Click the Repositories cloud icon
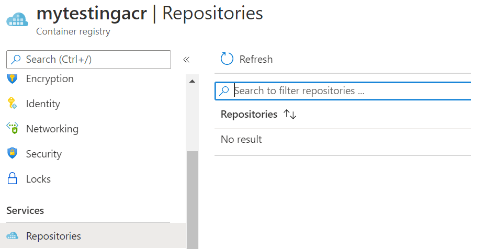This screenshot has height=249, width=496. tap(12, 236)
